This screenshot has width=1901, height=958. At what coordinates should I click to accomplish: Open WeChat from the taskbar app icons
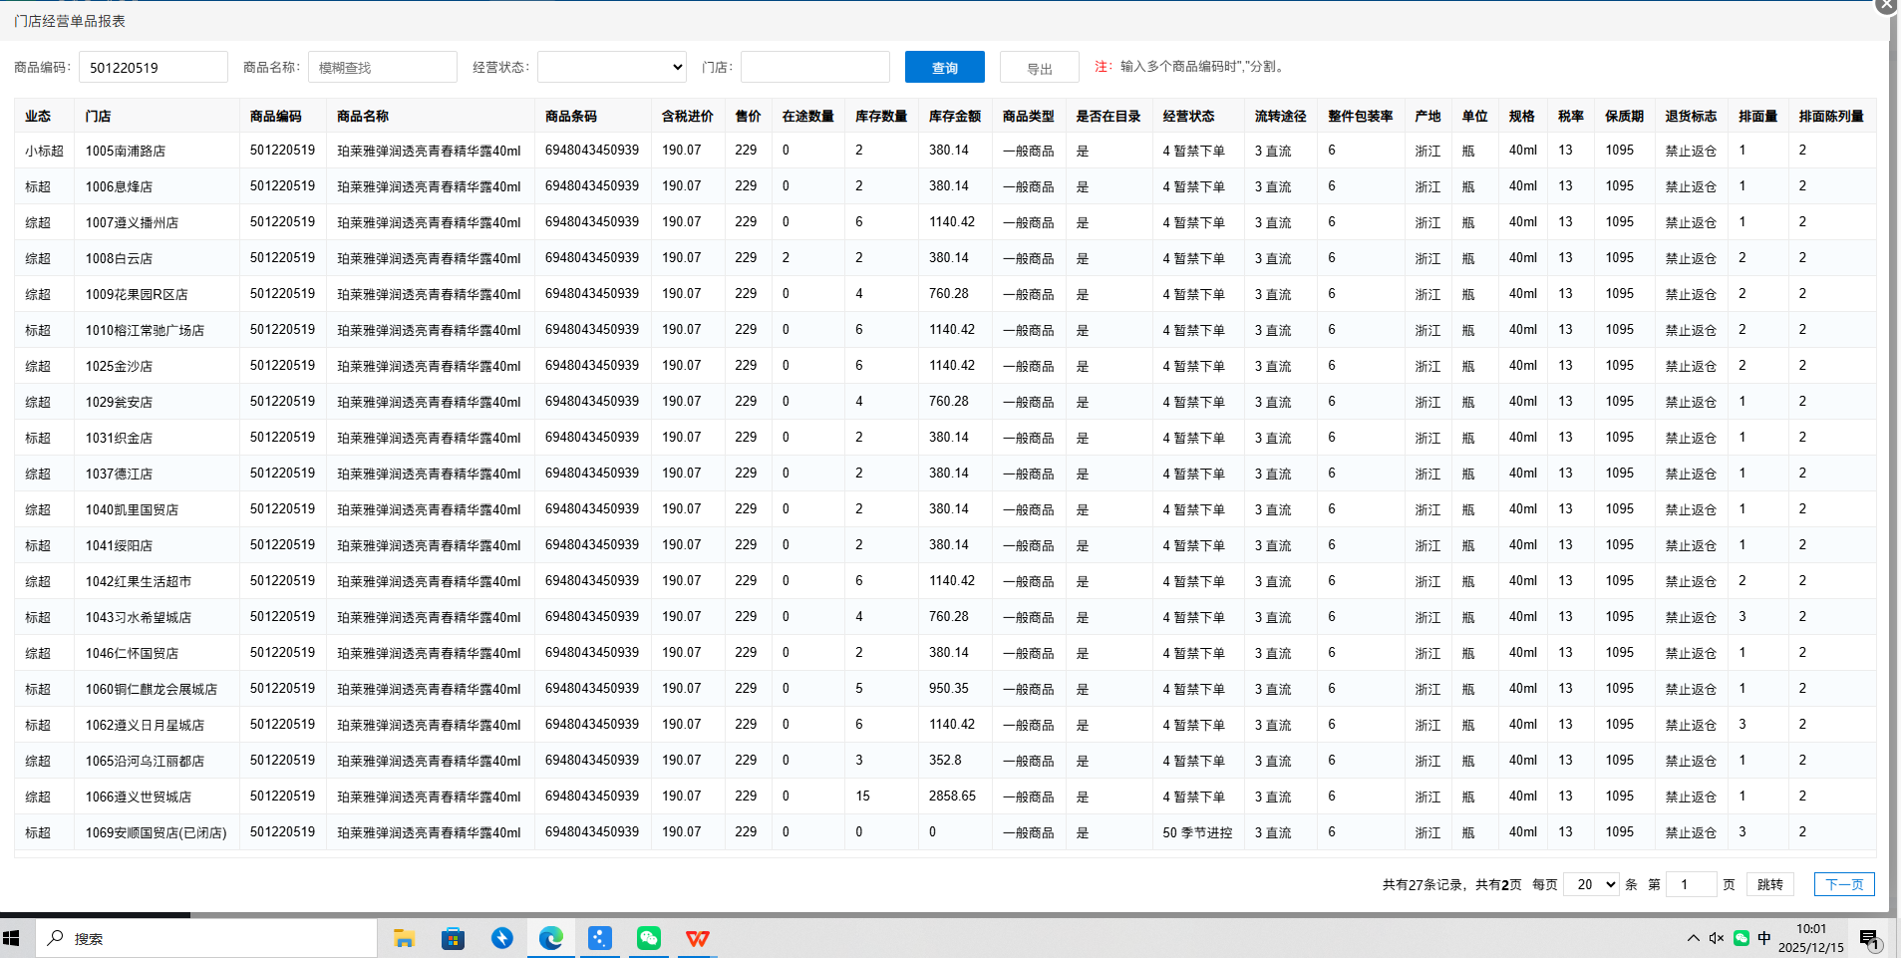click(x=649, y=938)
